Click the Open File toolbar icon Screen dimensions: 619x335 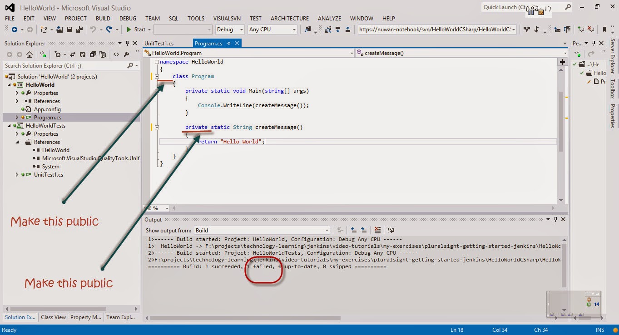click(x=59, y=30)
